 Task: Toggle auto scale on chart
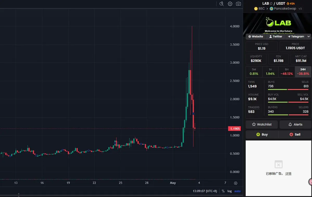coord(237,191)
